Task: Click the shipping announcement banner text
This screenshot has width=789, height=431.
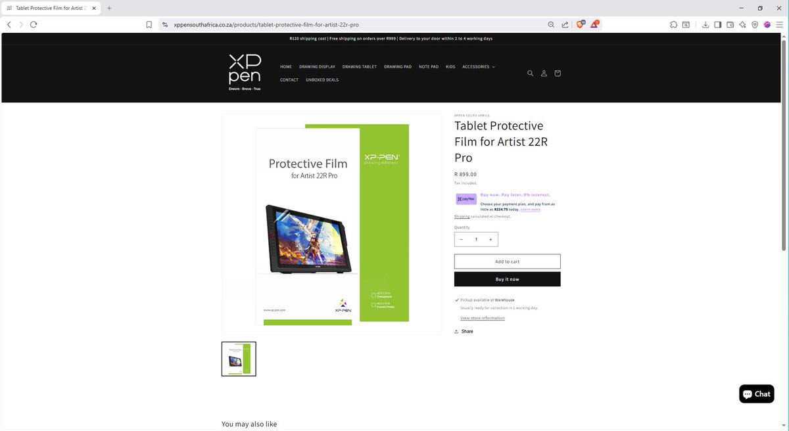Action: (x=391, y=39)
